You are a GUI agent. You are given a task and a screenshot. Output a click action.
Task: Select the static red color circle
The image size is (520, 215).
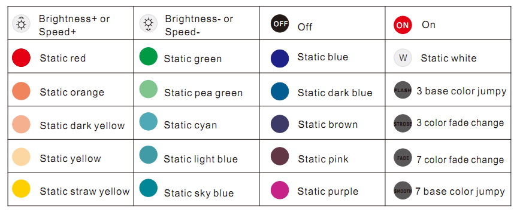coord(21,57)
